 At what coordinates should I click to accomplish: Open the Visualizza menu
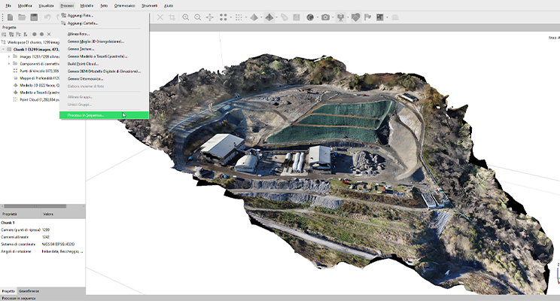(47, 6)
